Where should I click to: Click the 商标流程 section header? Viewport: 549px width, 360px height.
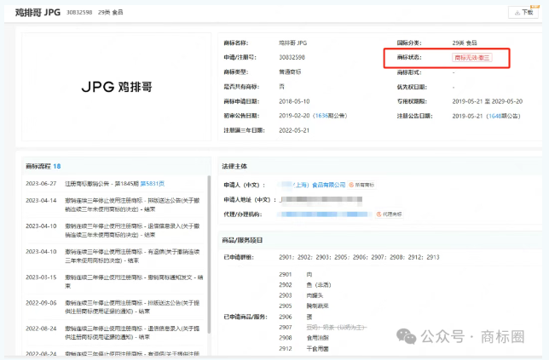(43, 166)
